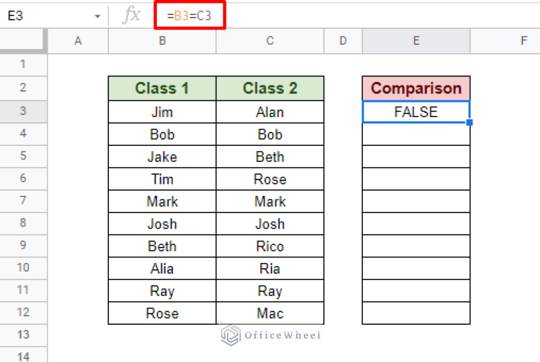Select the Class 2 header cell
Viewport: 540px width, 362px height.
pos(270,88)
